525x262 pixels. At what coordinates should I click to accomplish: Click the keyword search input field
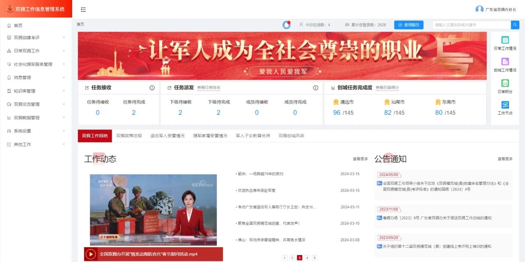coord(471,25)
